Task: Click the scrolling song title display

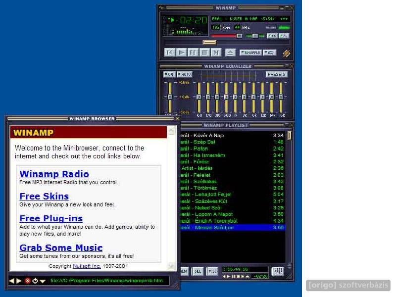Action: [251, 19]
